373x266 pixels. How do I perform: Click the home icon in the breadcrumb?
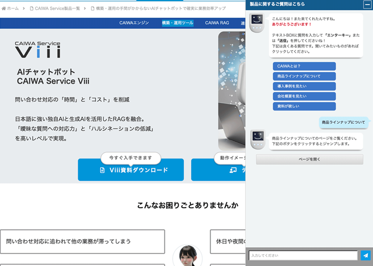tap(4, 8)
